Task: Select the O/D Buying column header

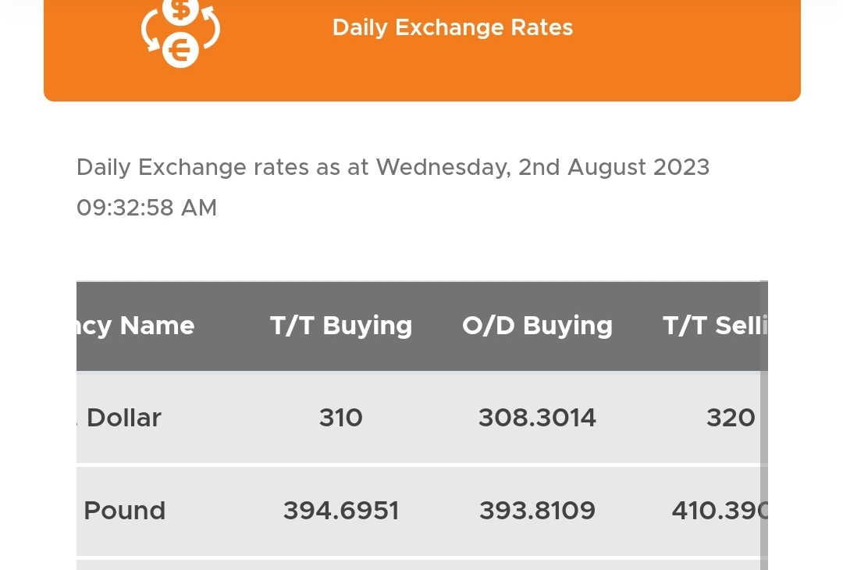Action: point(537,326)
